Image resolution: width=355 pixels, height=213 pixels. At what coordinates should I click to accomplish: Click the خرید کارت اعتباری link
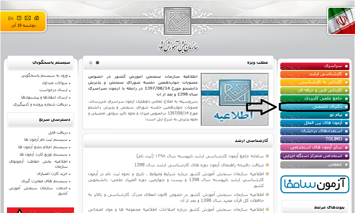52,174
